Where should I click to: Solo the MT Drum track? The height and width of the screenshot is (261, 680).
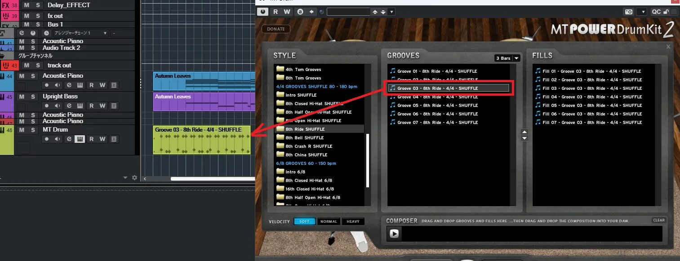32,130
